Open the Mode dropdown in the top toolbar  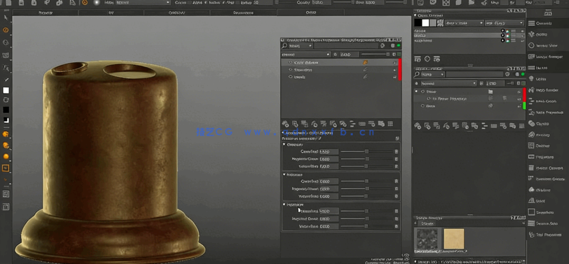143,2
